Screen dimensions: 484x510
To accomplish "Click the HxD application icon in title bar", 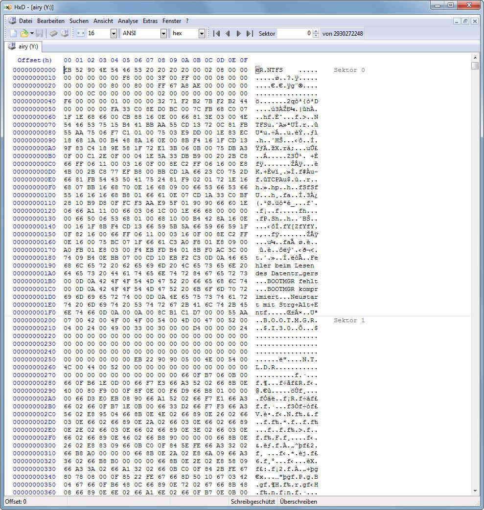I will coord(7,7).
